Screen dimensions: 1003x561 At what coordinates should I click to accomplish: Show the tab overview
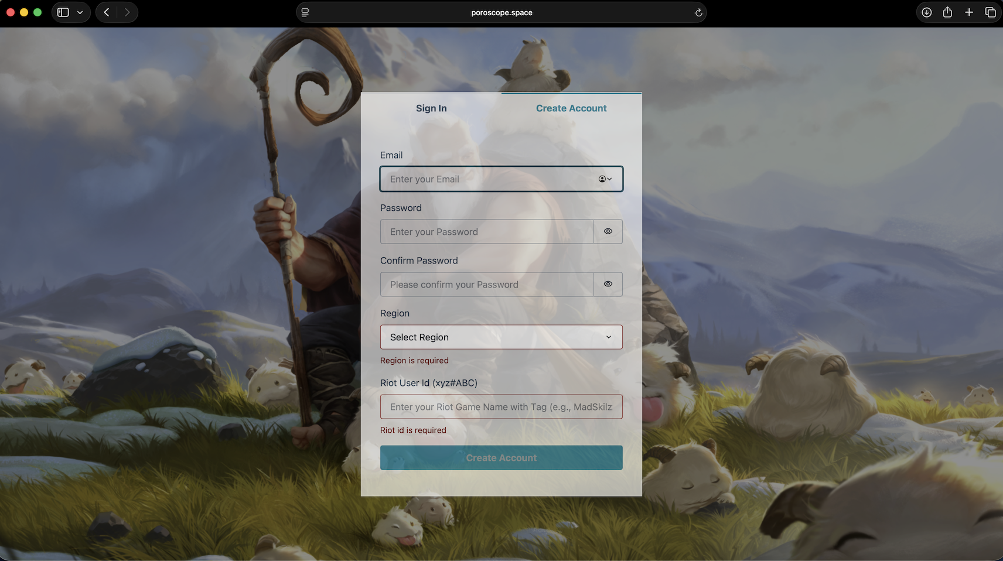coord(990,12)
